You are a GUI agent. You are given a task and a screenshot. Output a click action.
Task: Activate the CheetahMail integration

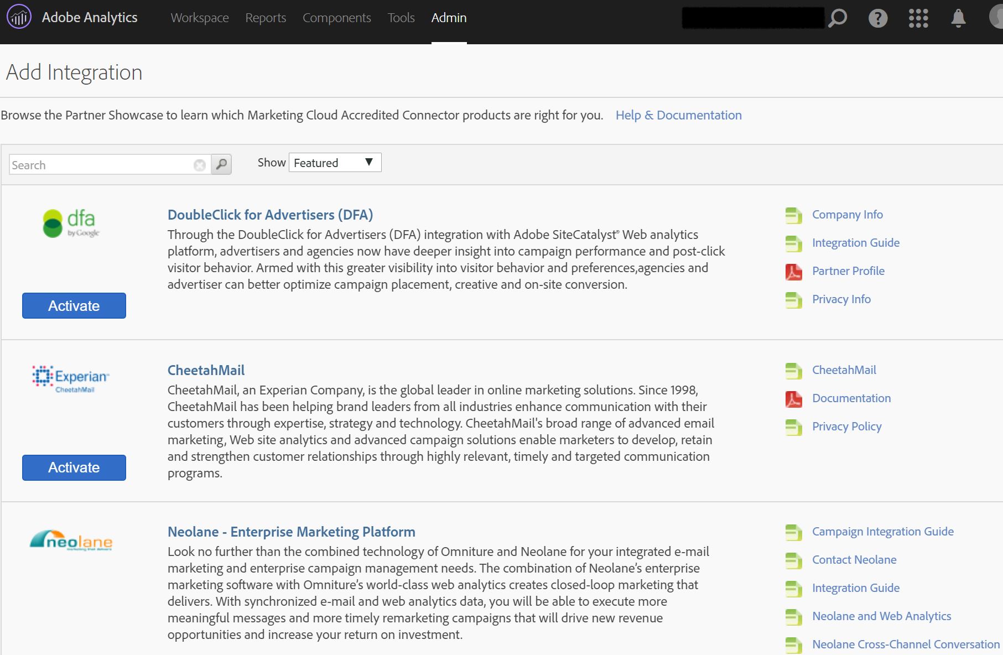[x=74, y=467]
